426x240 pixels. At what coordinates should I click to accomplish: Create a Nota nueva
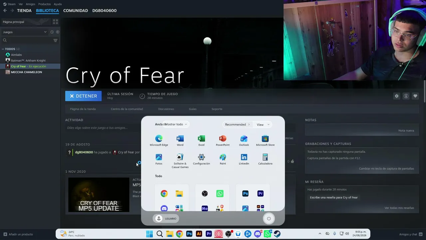click(406, 131)
